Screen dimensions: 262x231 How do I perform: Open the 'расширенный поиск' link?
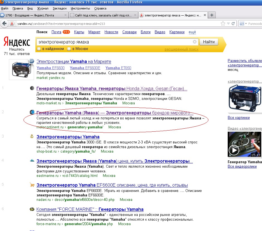coord(181,49)
